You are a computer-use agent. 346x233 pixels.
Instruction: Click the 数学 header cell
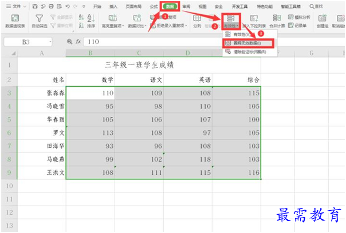(91, 79)
